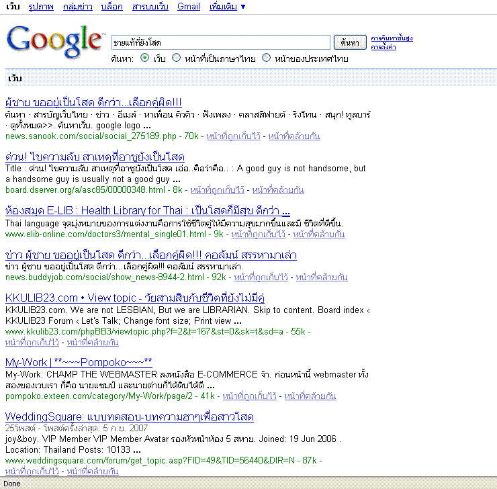Open similar pages for weddingsquare.com result
The height and width of the screenshot is (489, 497).
click(x=93, y=472)
